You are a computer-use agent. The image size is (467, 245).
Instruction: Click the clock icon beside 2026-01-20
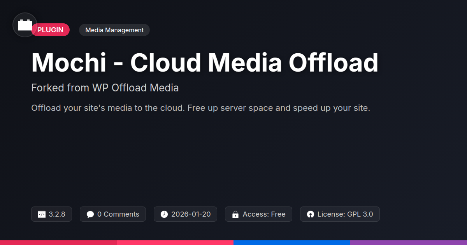[164, 214]
